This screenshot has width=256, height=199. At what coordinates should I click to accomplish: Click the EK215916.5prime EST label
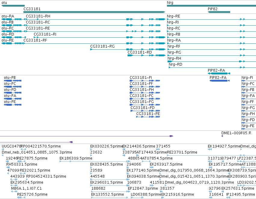[177, 194]
